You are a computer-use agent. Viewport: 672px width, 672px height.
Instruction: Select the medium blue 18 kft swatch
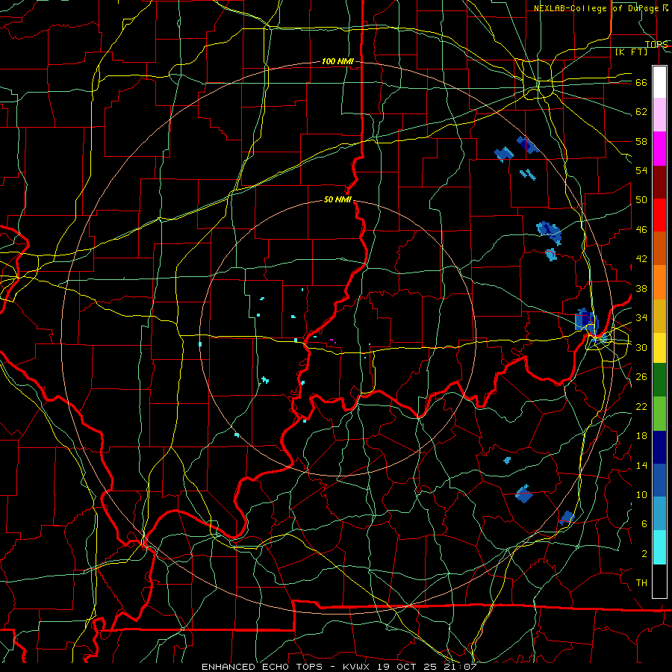tap(659, 480)
